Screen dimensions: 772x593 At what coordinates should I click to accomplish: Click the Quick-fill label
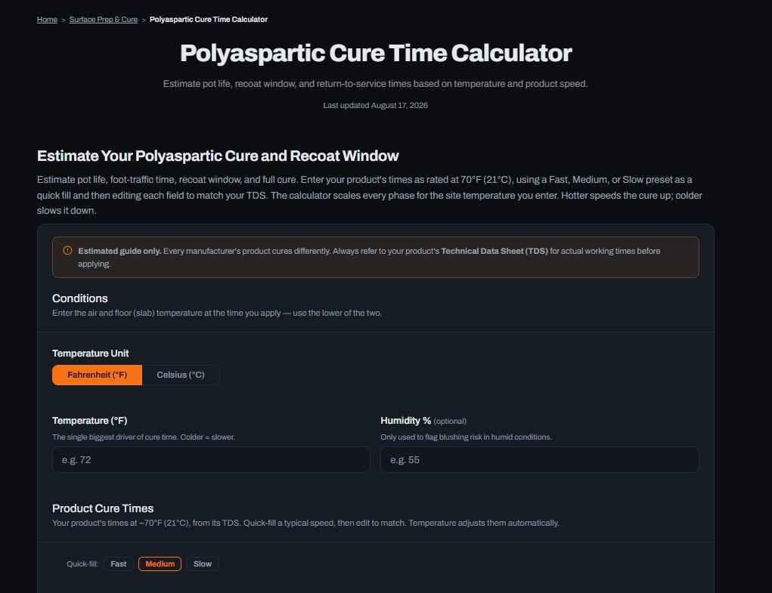pyautogui.click(x=82, y=564)
